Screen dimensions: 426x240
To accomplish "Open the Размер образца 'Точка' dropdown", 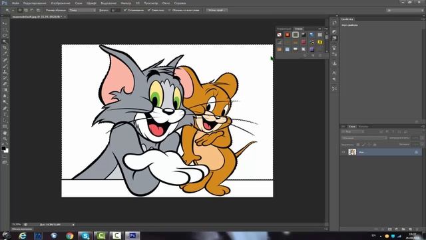I will pos(82,10).
